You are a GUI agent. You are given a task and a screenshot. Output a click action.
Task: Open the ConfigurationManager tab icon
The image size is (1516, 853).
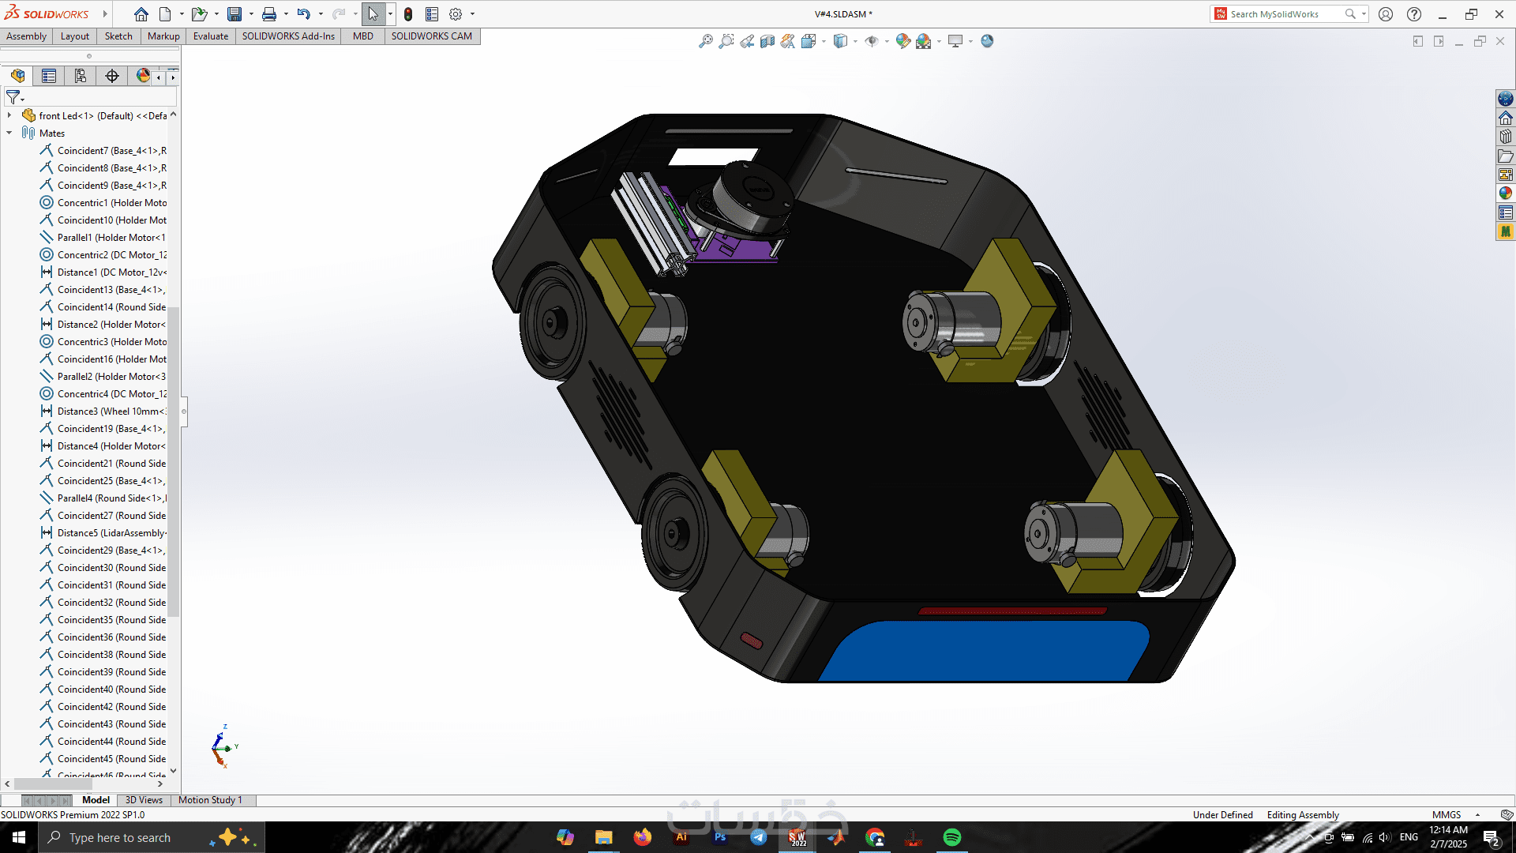tap(80, 76)
